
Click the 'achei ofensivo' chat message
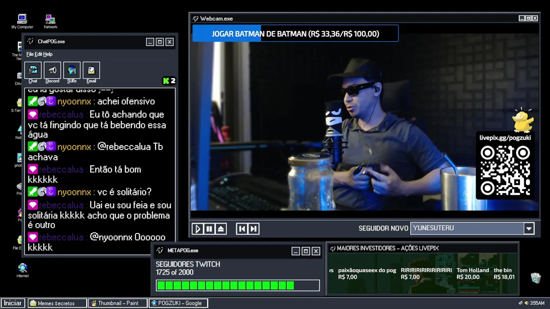pos(126,102)
